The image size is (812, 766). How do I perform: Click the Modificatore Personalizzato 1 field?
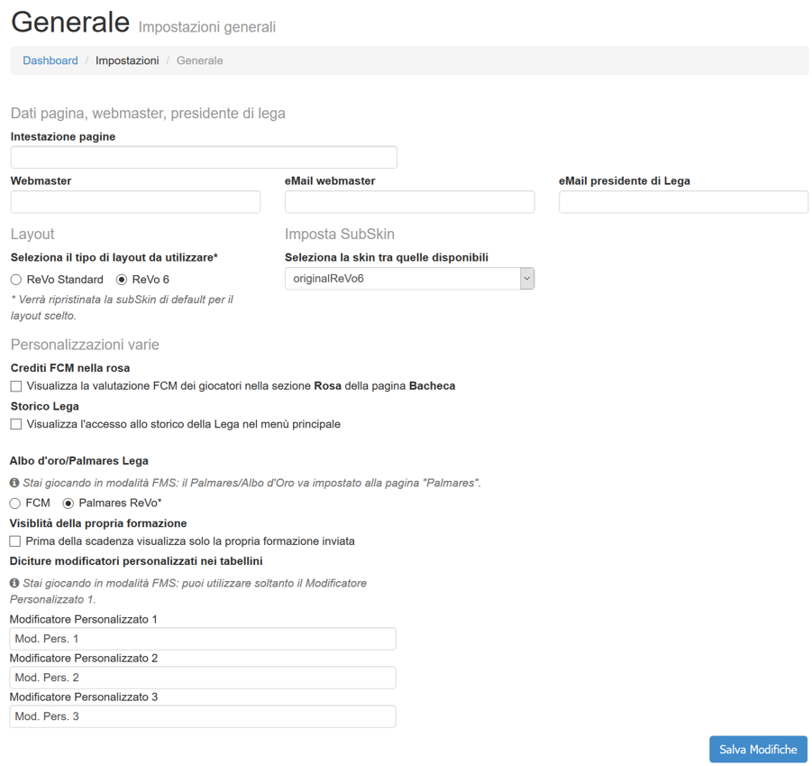click(x=203, y=639)
